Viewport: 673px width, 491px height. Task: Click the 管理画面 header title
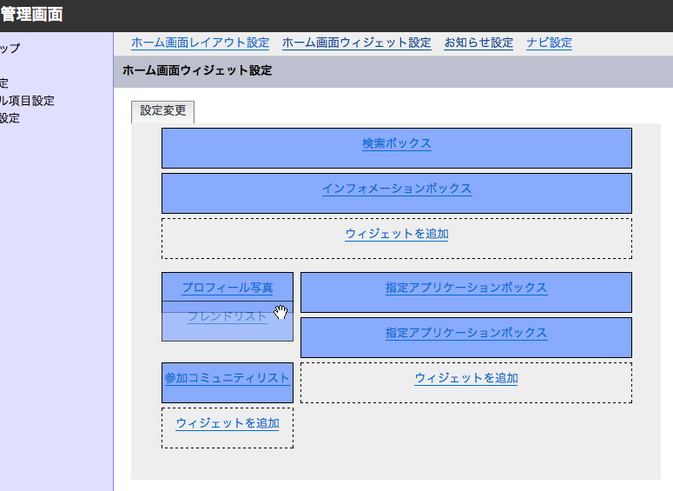31,15
